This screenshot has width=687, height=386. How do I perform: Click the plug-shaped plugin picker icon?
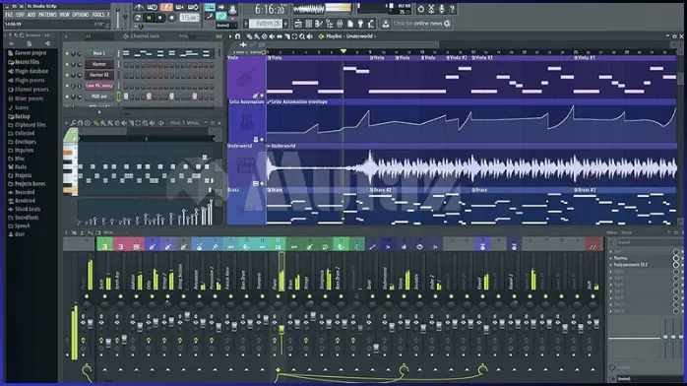360,24
